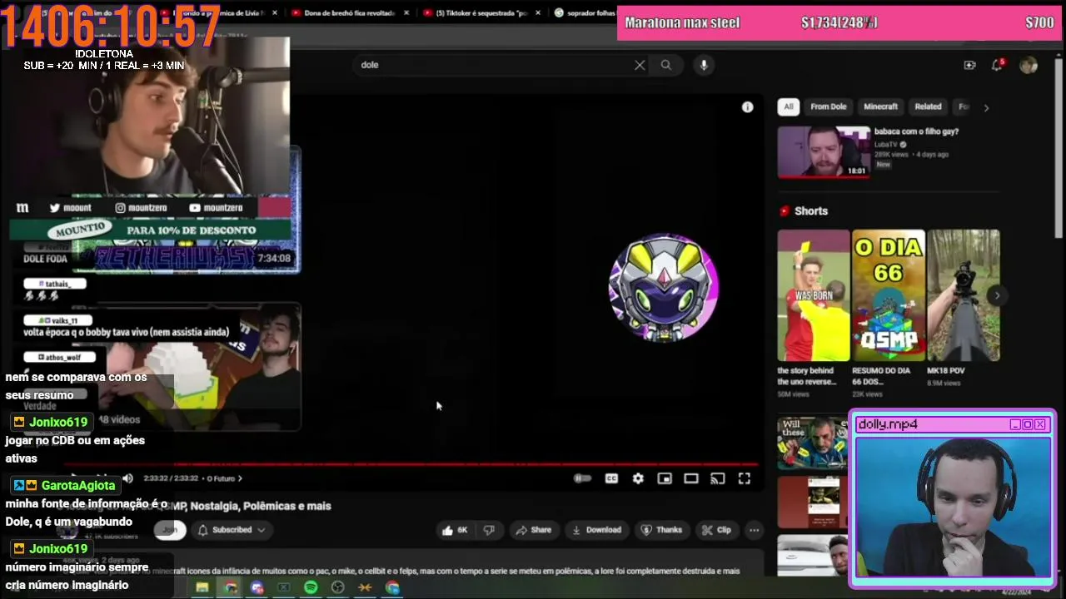This screenshot has height=599, width=1066.
Task: Select the All filter chip
Action: click(788, 106)
